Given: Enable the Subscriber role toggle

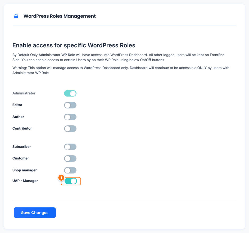Looking at the screenshot, I should coord(70,147).
